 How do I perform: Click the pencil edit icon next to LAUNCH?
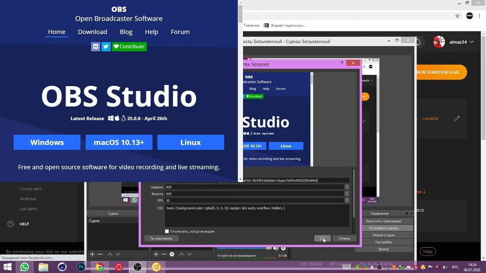[457, 119]
